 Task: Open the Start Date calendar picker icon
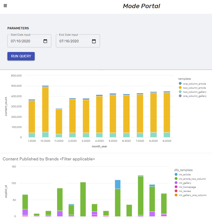[x=45, y=41]
